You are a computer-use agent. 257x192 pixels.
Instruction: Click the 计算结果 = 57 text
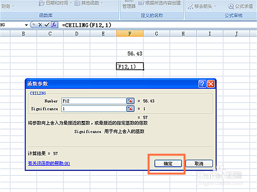click(43, 154)
